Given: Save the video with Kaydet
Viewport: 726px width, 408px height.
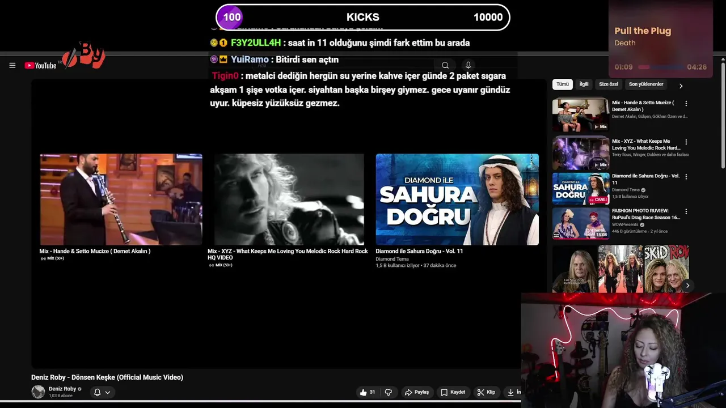Looking at the screenshot, I should (453, 392).
